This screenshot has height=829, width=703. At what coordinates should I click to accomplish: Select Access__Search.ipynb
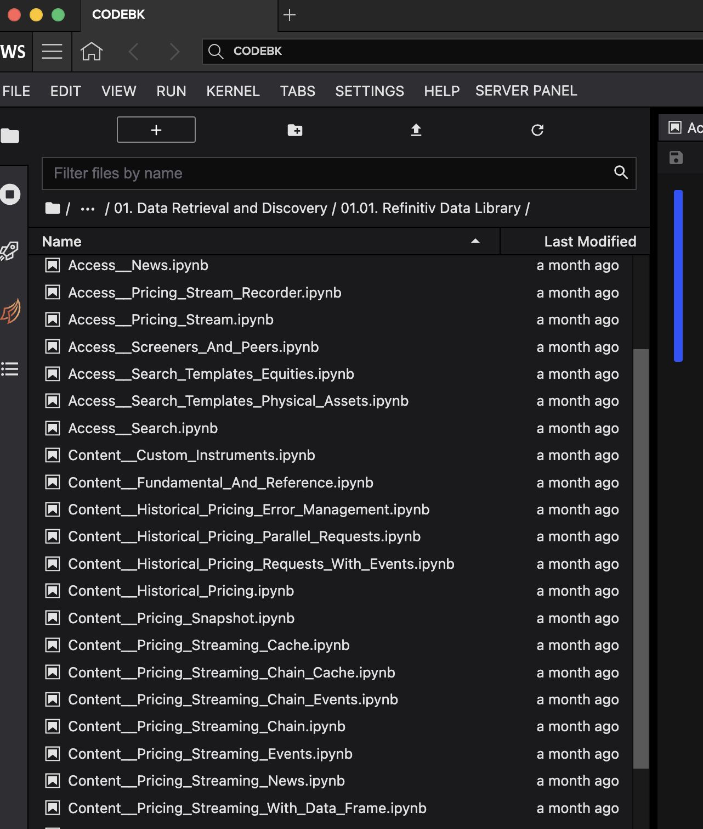tap(338, 428)
